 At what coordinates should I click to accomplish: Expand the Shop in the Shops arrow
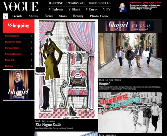32,42
